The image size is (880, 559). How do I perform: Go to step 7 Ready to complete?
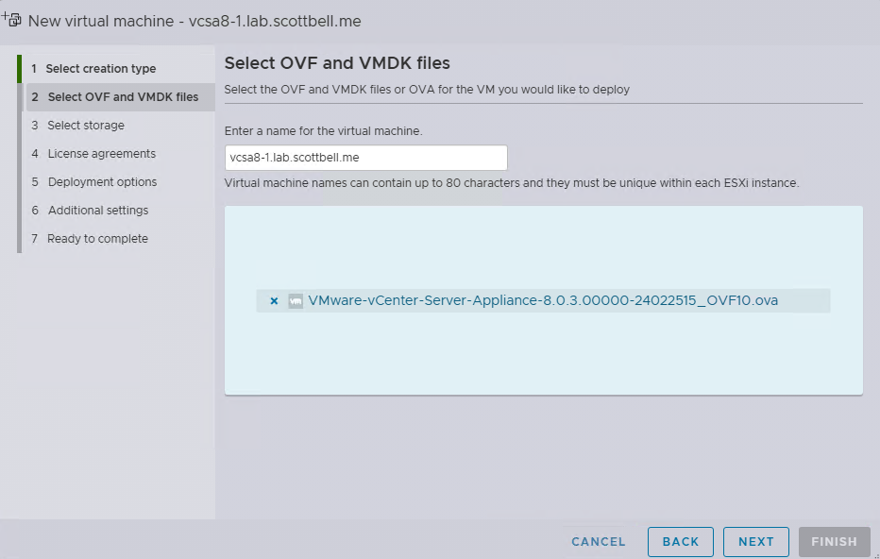tap(97, 239)
